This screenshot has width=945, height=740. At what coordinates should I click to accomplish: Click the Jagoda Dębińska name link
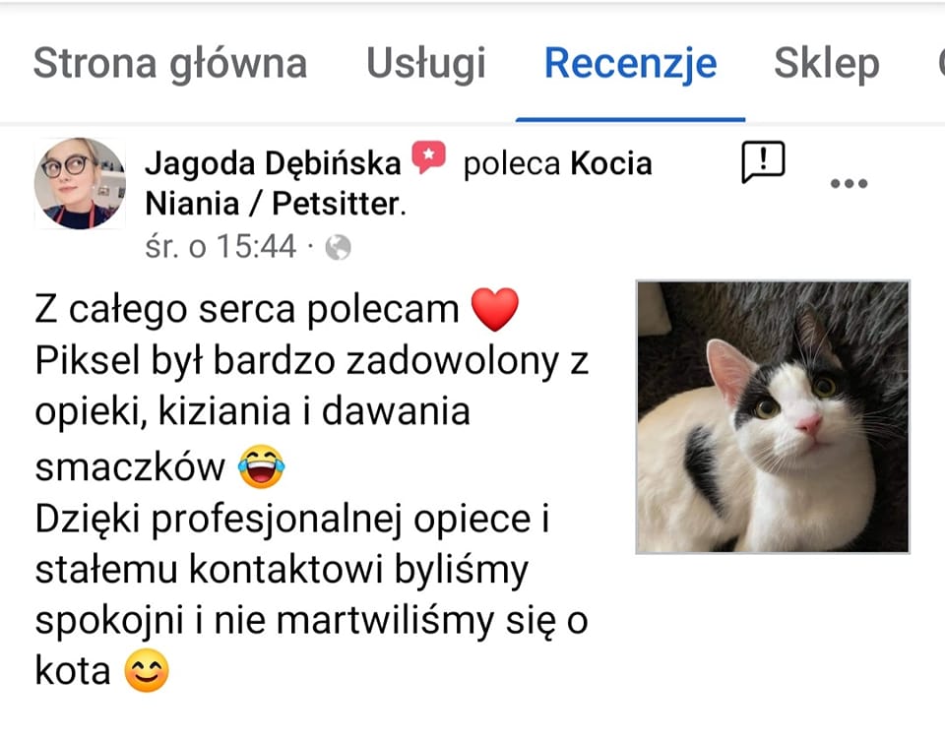pos(273,162)
